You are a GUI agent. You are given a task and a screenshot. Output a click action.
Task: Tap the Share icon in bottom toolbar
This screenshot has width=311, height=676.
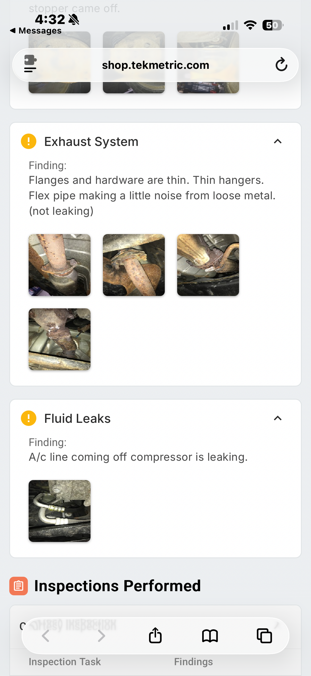(155, 635)
